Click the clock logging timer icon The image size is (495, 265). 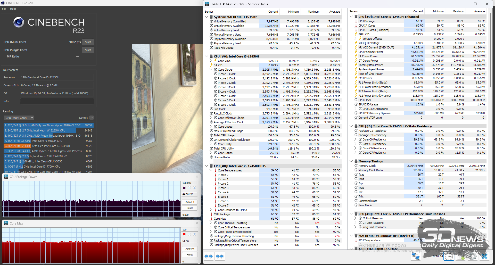click(449, 256)
